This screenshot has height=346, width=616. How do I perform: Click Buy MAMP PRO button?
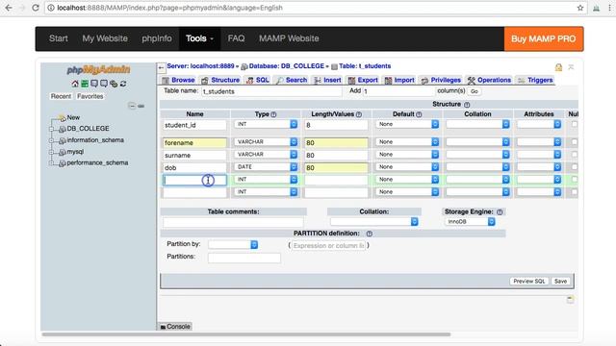pyautogui.click(x=543, y=38)
